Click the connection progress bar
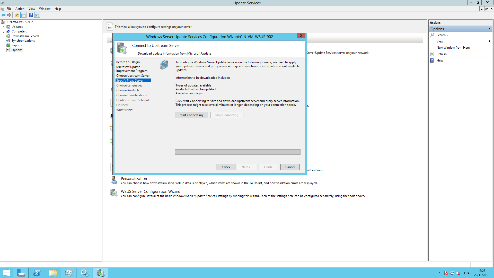The image size is (494, 278). (x=237, y=152)
